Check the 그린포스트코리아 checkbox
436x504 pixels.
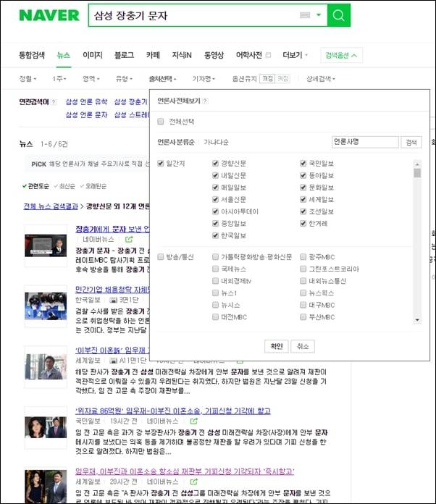pos(303,269)
